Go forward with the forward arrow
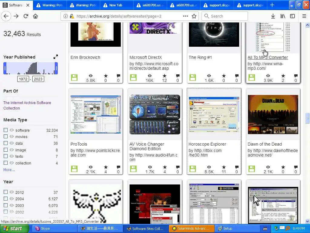This screenshot has height=233, width=310. 16,16
